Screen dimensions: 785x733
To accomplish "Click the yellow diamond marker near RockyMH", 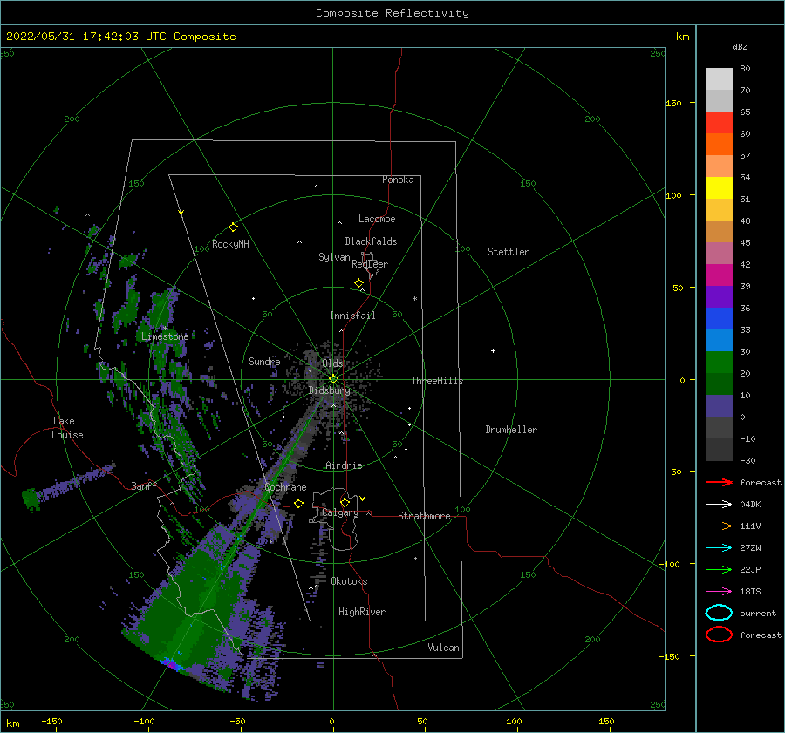I will click(x=233, y=227).
